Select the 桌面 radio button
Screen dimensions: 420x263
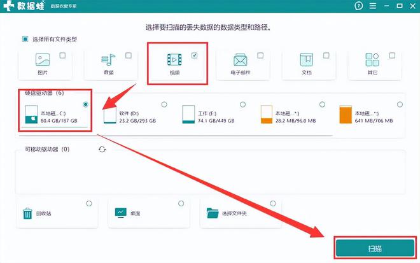tap(181, 204)
